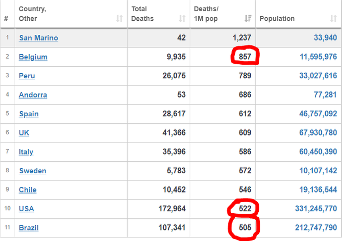
Task: Select San Marino total deaths 42
Action: pos(182,38)
